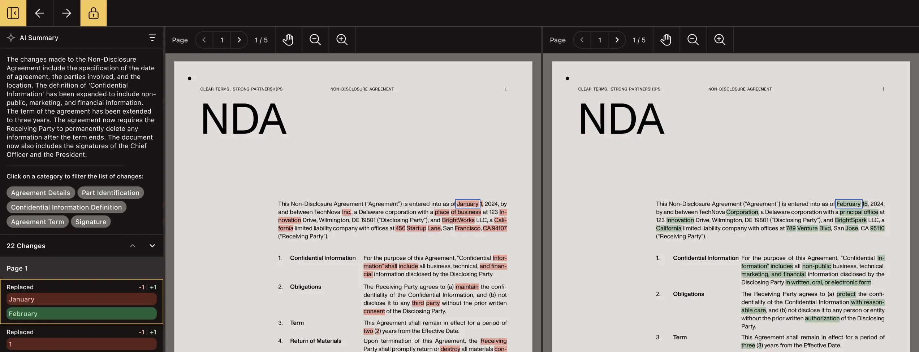
Task: Expand changes with the down chevron
Action: point(152,246)
